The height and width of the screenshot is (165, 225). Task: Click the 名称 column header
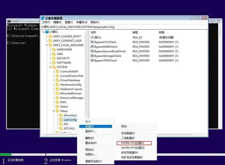(94, 32)
